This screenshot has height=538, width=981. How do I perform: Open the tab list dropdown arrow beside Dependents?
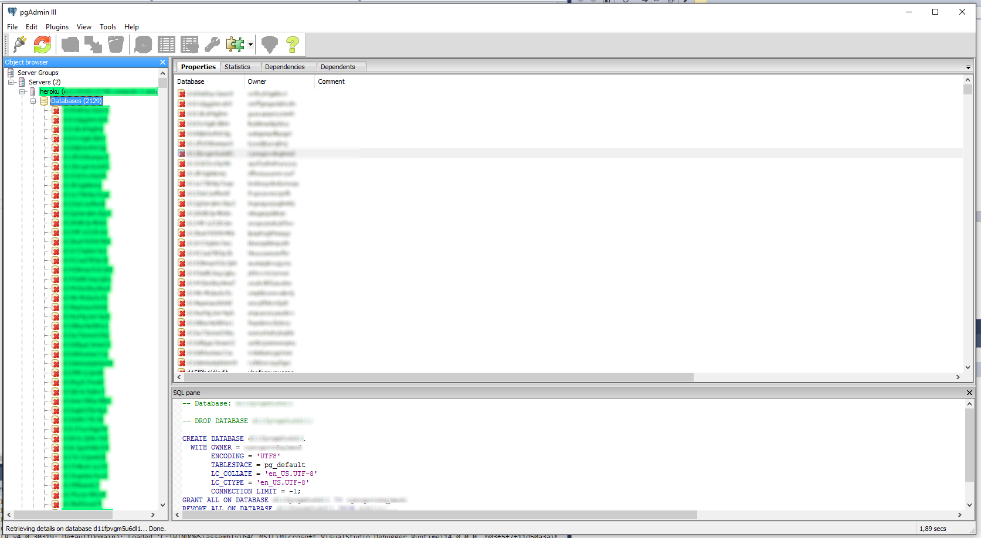coord(968,67)
